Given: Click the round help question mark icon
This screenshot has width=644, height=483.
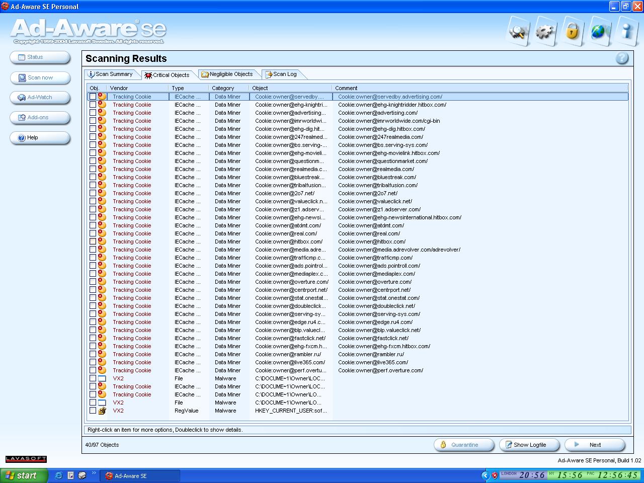Looking at the screenshot, I should (622, 58).
